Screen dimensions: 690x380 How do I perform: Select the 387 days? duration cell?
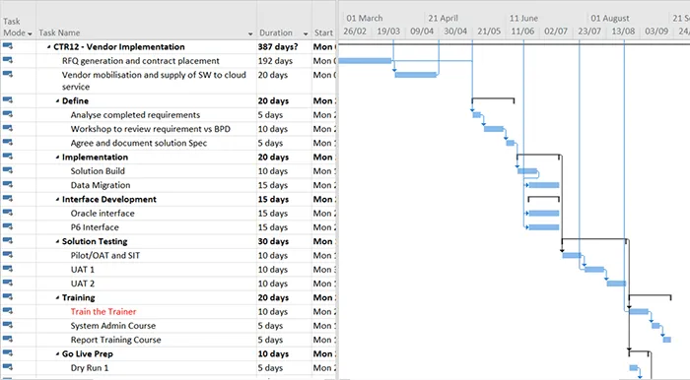tap(278, 47)
